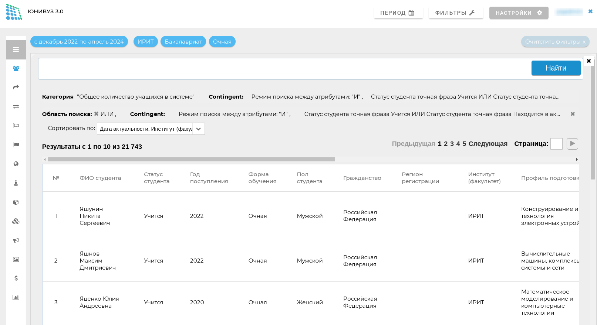Remove the ИЛИ search area condition

point(96,114)
